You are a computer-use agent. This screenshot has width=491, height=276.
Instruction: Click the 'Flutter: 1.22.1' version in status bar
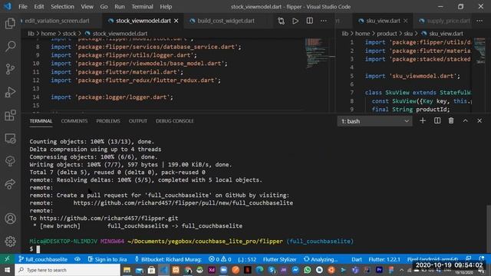tap(384, 259)
